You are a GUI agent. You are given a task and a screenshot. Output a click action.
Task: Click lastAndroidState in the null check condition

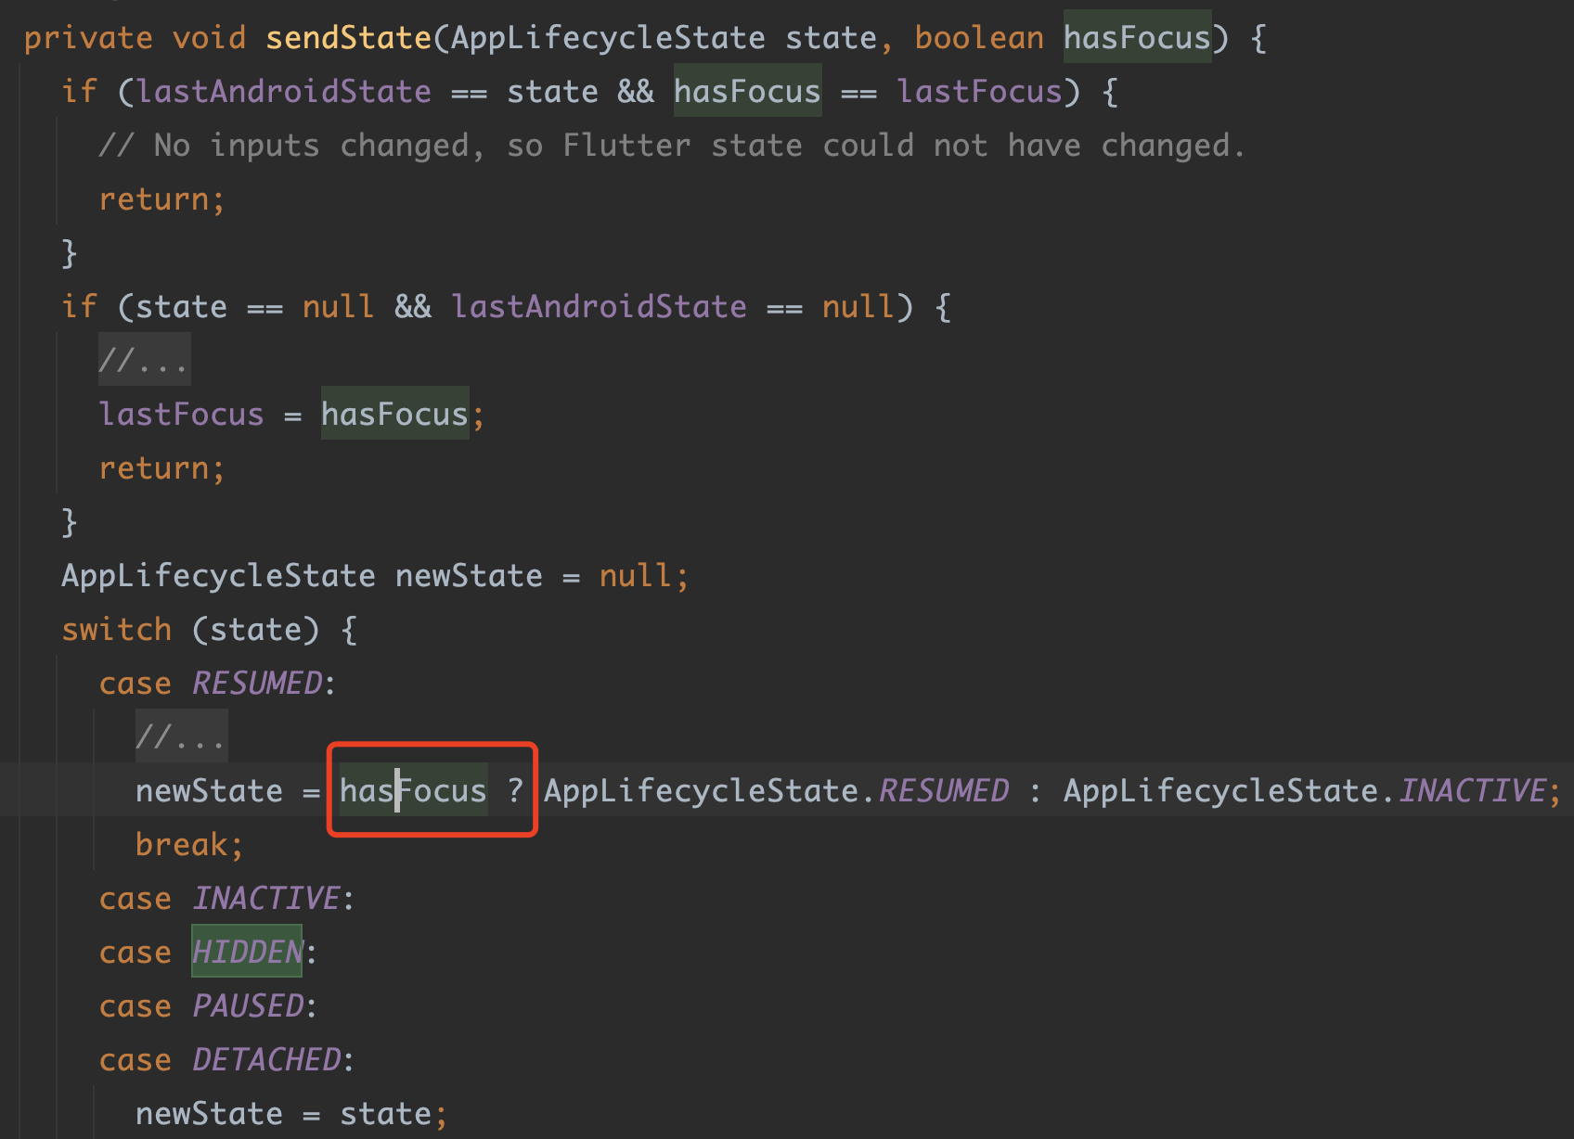click(x=599, y=307)
